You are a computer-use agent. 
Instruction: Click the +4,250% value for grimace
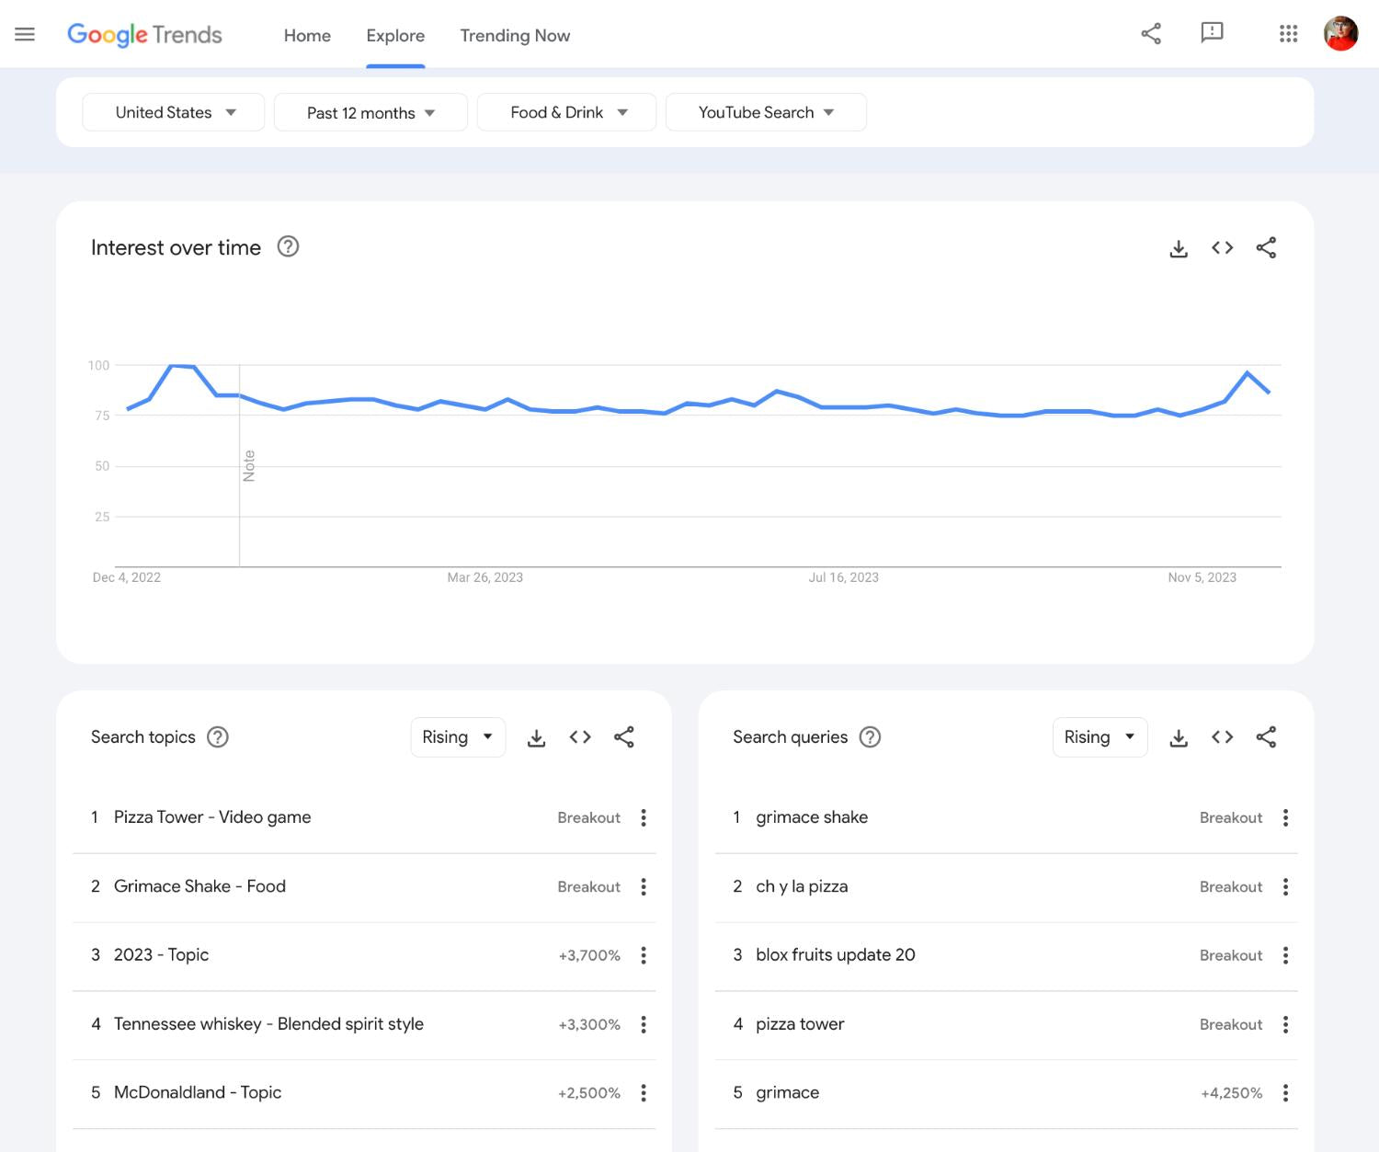point(1231,1093)
